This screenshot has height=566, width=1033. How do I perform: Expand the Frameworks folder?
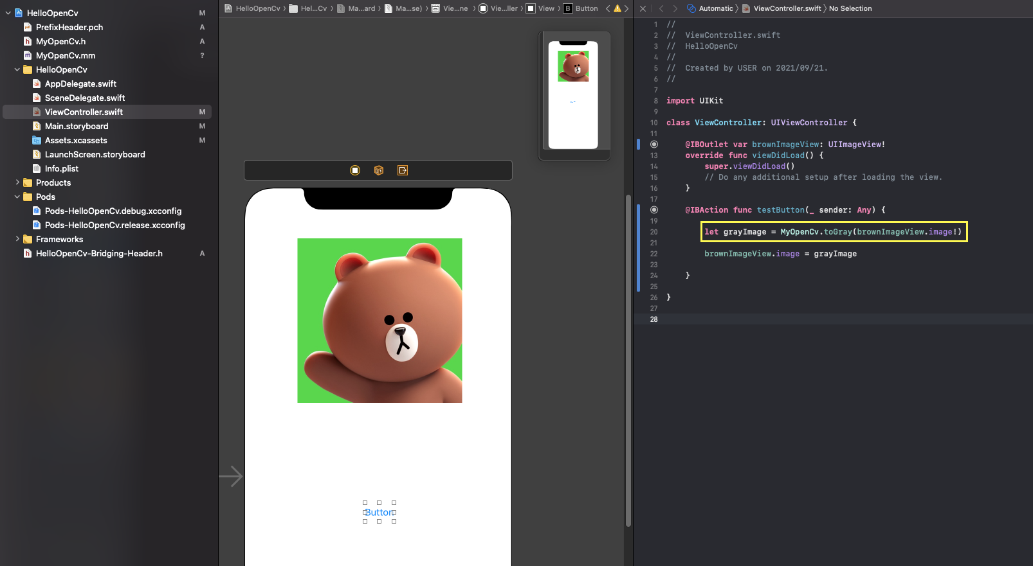[17, 239]
